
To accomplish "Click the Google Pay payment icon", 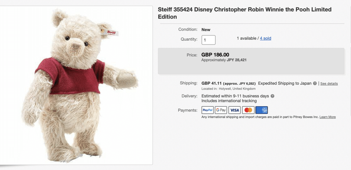I will pyautogui.click(x=221, y=110).
